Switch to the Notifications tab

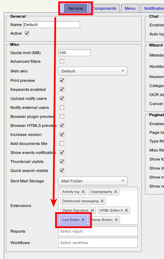click(152, 8)
